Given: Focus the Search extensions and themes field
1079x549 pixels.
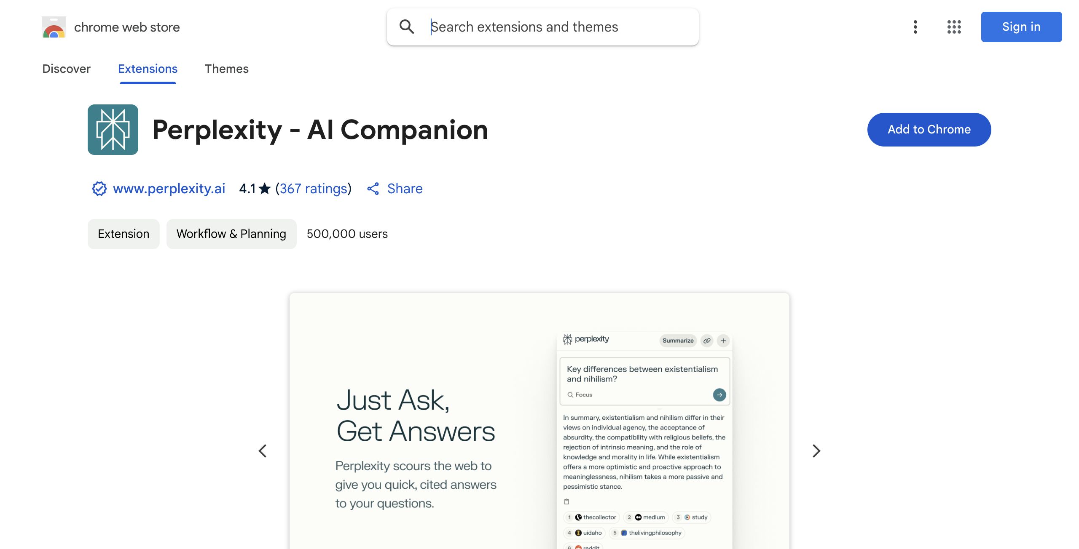Looking at the screenshot, I should pyautogui.click(x=543, y=27).
